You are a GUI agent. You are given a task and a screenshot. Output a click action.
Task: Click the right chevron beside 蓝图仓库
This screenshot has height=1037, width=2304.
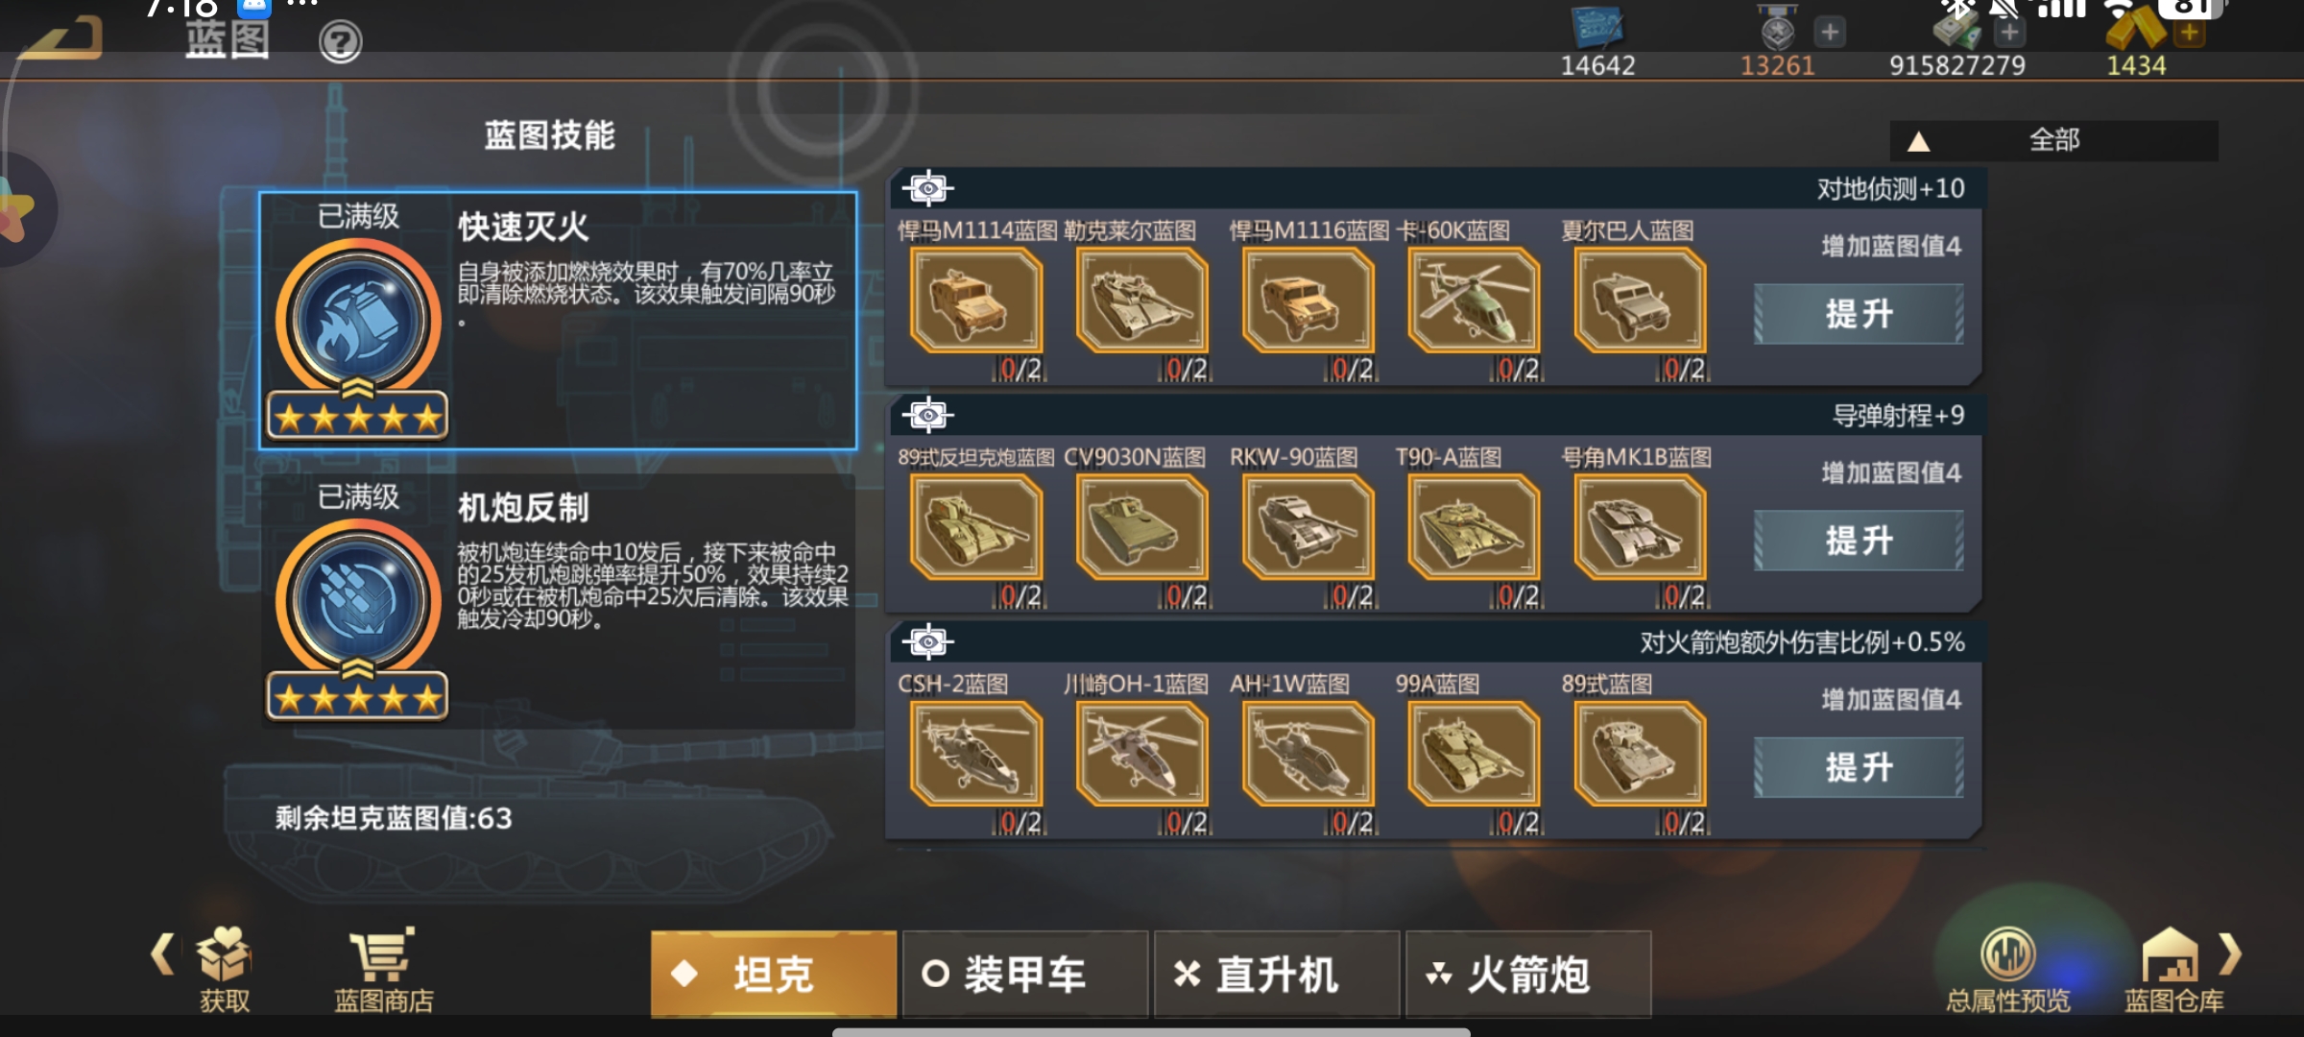click(x=2231, y=954)
